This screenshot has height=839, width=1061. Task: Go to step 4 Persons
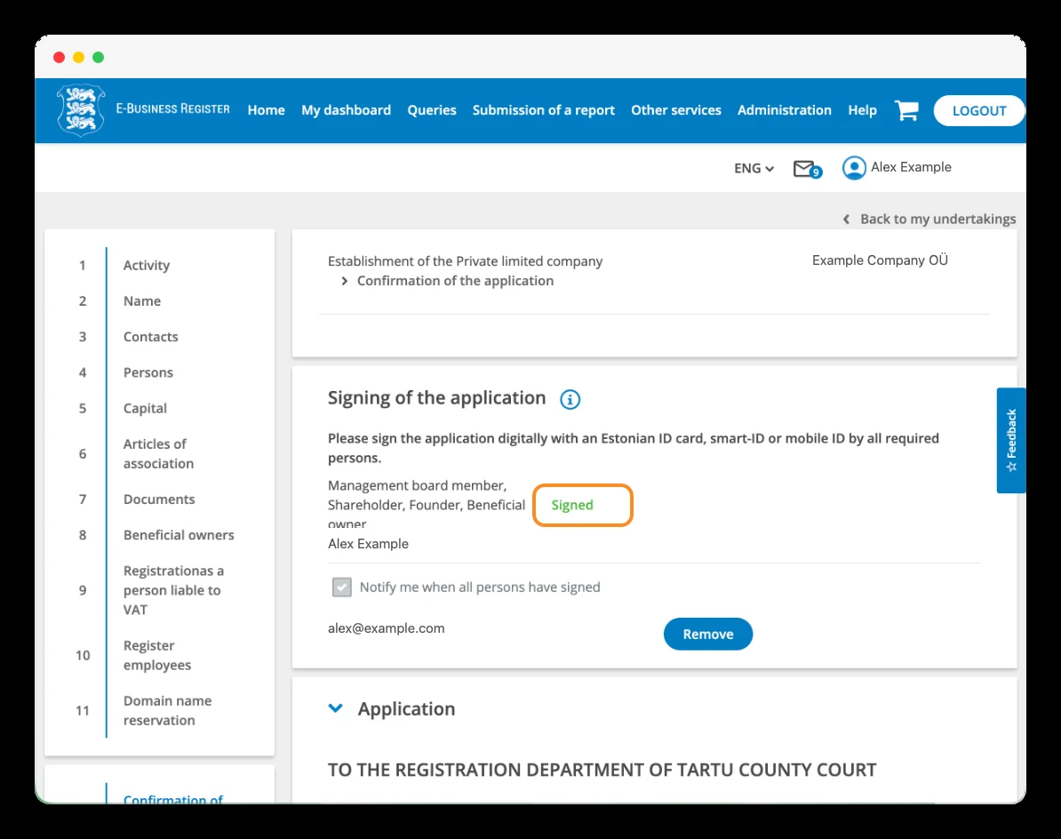pos(148,372)
